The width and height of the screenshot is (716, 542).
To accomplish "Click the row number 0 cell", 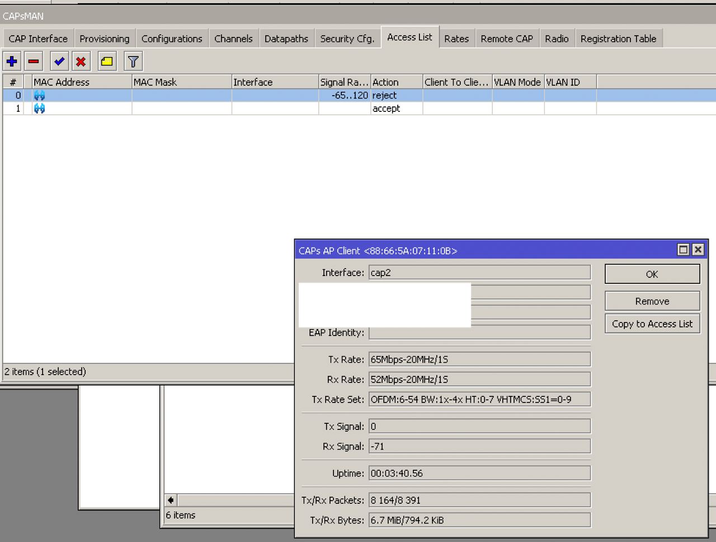I will [13, 95].
